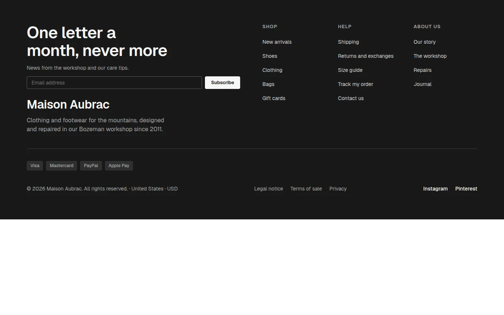Open the Repairs link
Image resolution: width=504 pixels, height=315 pixels.
422,70
